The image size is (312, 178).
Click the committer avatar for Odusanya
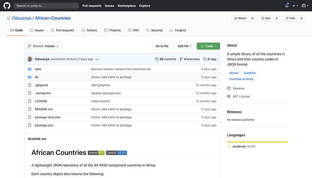30,59
